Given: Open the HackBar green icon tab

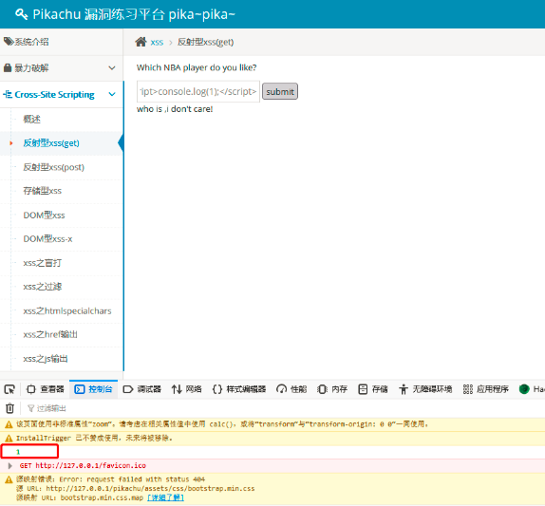Looking at the screenshot, I should tap(524, 389).
